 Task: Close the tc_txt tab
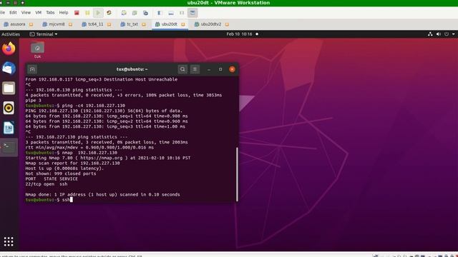(x=144, y=24)
